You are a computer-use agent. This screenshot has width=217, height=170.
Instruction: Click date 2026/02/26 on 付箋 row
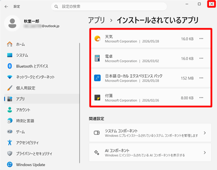pyautogui.click(x=151, y=100)
